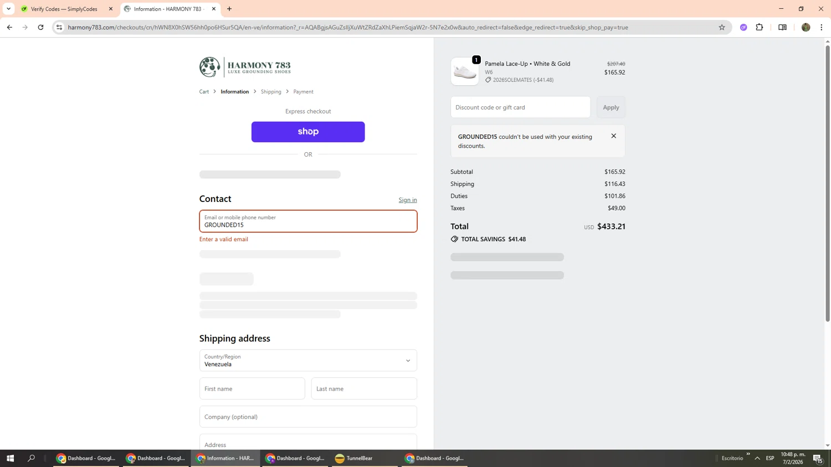Show hidden system tray icons
Image resolution: width=831 pixels, height=467 pixels.
click(757, 458)
